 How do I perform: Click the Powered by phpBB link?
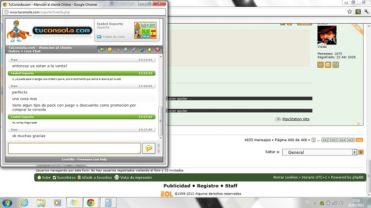pyautogui.click(x=347, y=177)
